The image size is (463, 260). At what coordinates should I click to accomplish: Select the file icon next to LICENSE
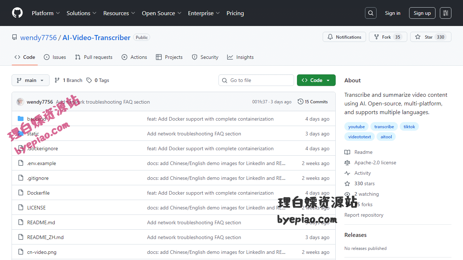tap(21, 208)
